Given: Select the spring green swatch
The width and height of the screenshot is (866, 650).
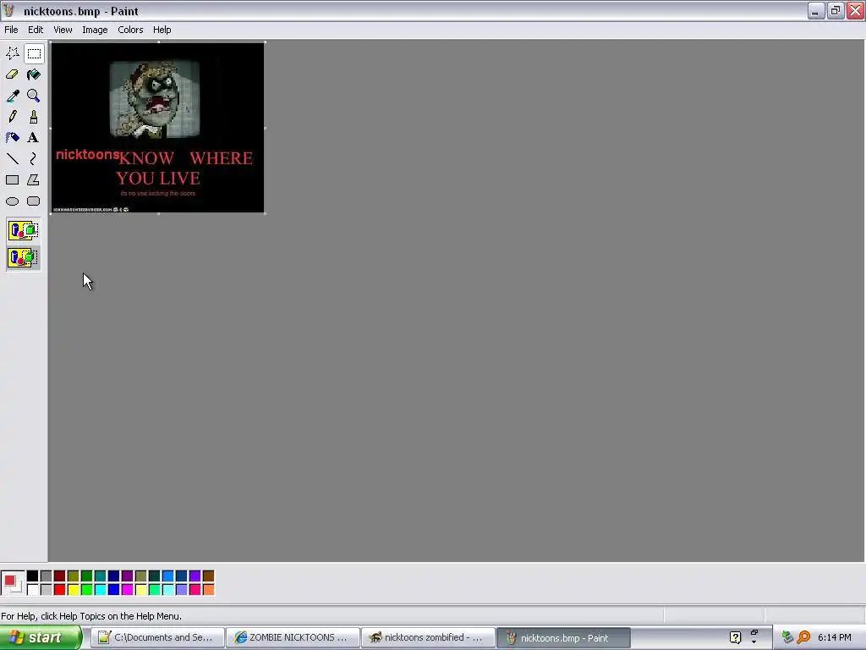Looking at the screenshot, I should coord(154,590).
